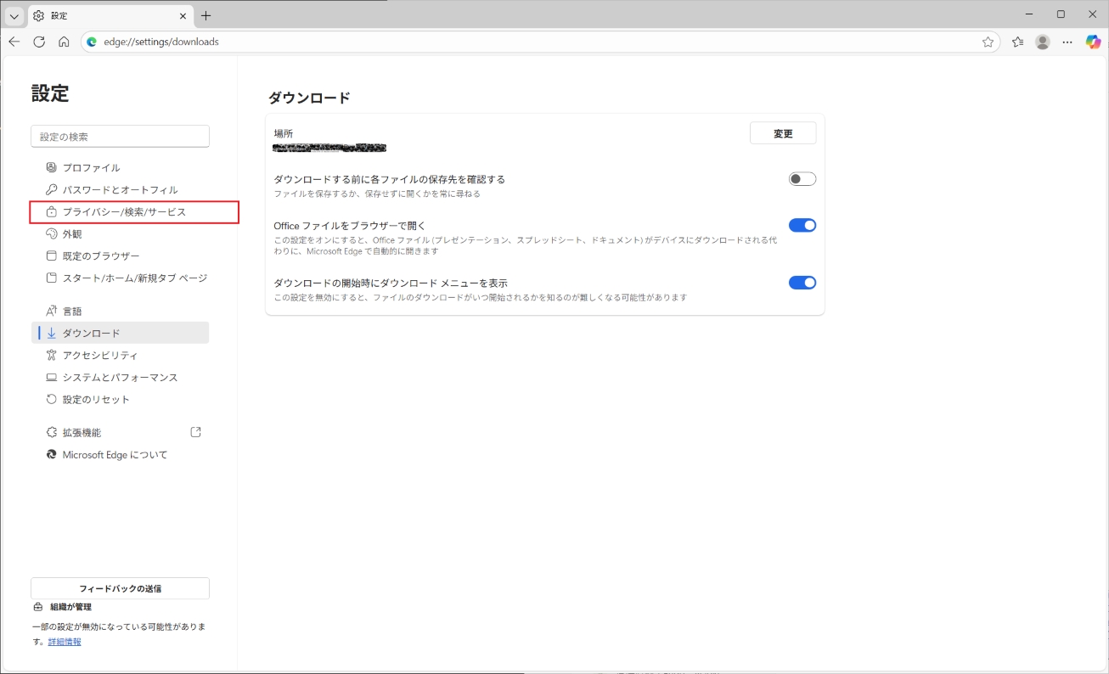
Task: Go to アクセシビリティ settings page
Action: pyautogui.click(x=100, y=355)
